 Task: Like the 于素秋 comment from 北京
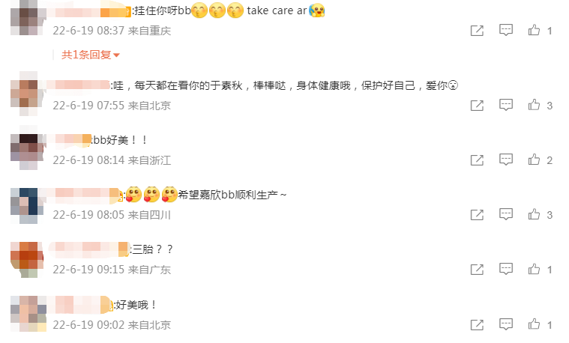535,105
